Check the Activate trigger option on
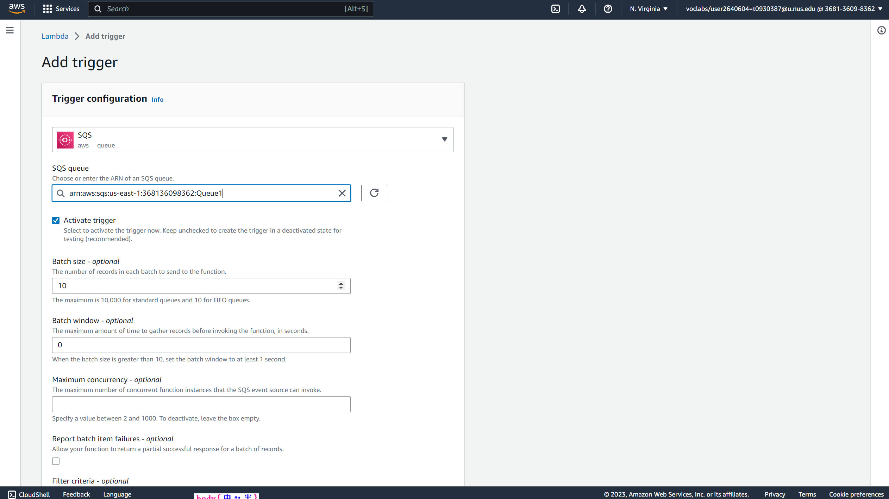The width and height of the screenshot is (889, 499). (x=56, y=220)
